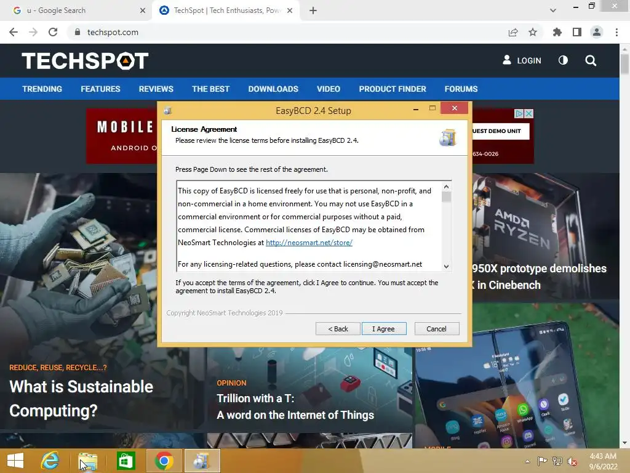Go back in Chrome
This screenshot has width=630, height=473.
[x=14, y=32]
